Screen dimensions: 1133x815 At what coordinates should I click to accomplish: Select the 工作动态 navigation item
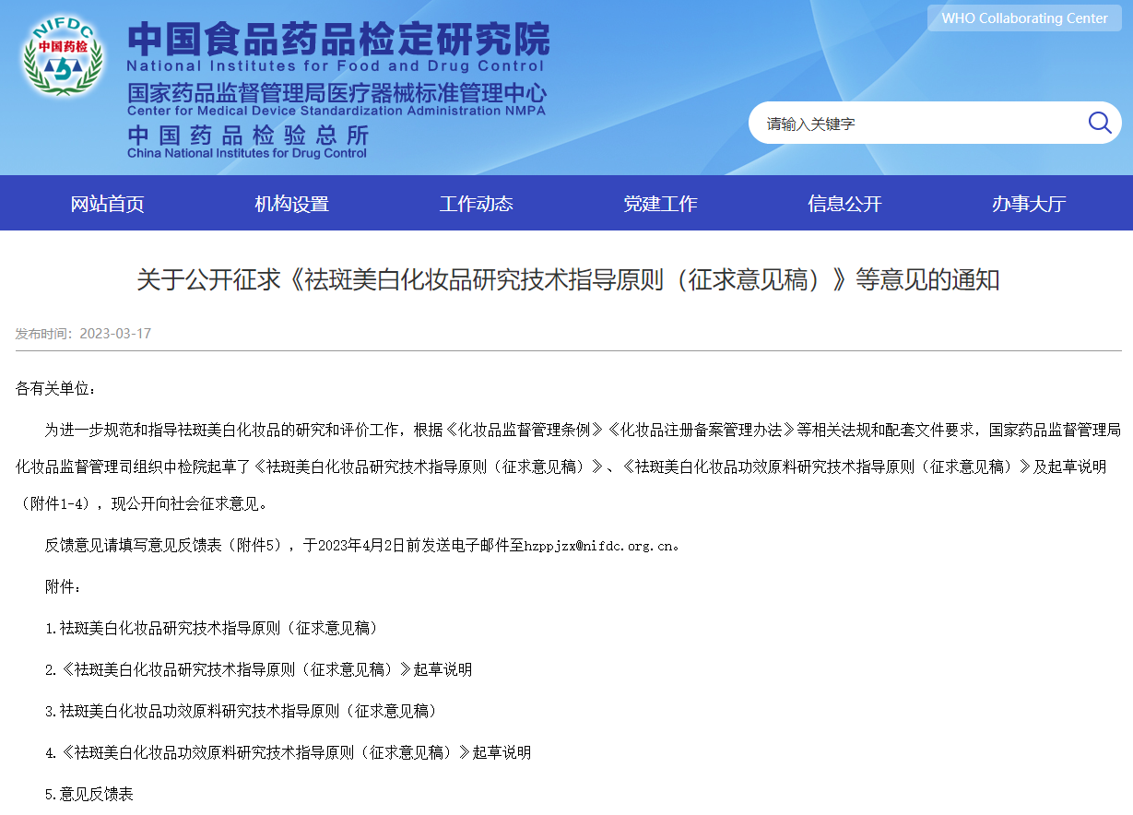(x=476, y=204)
